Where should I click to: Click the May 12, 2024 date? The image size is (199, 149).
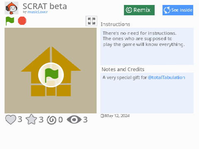[117, 116]
